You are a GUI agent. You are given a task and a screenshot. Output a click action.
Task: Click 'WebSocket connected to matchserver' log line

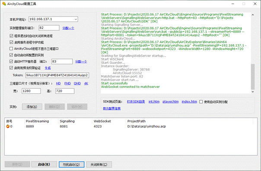pyautogui.click(x=130, y=87)
